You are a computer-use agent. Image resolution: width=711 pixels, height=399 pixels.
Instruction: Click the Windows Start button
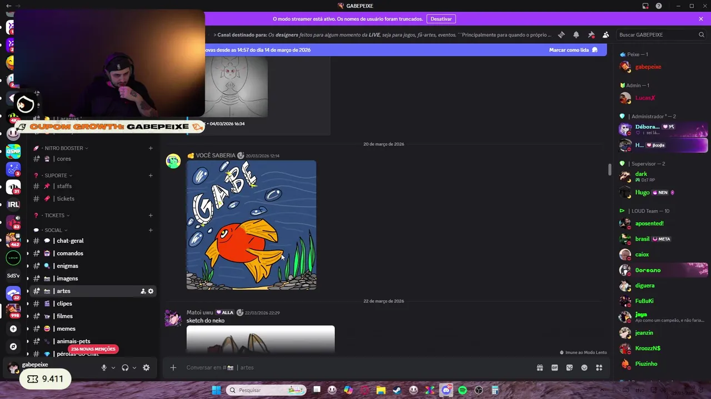coord(217,390)
